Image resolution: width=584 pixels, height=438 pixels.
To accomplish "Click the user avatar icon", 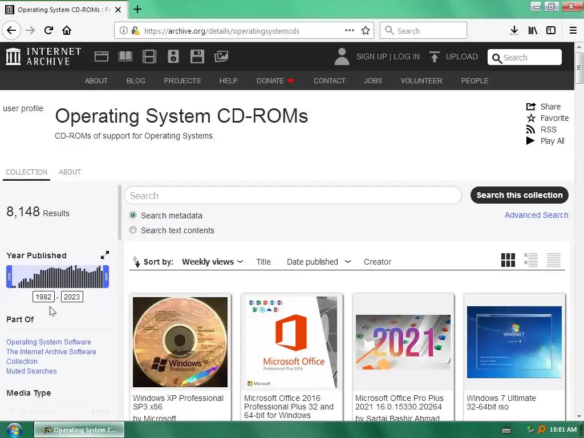I will tap(342, 56).
